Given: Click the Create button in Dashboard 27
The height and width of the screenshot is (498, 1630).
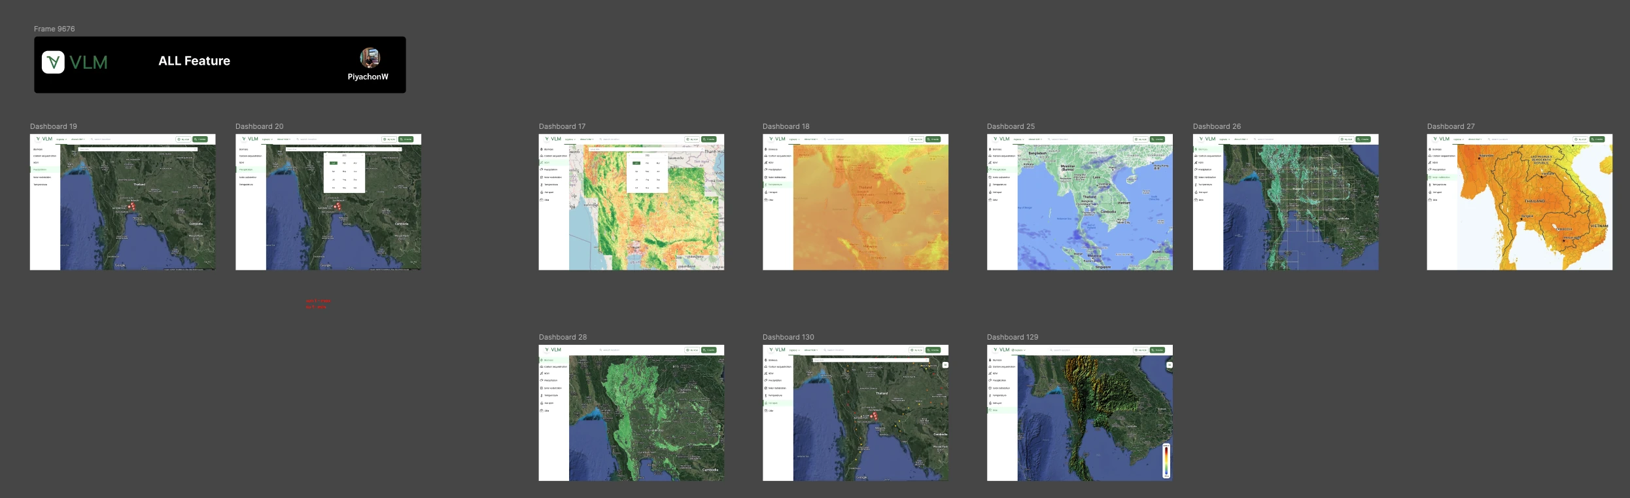Looking at the screenshot, I should click(1598, 139).
